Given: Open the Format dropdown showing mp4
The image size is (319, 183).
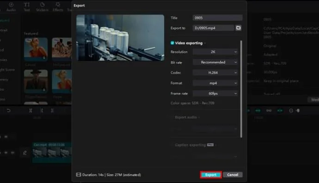Looking at the screenshot, I should 215,83.
